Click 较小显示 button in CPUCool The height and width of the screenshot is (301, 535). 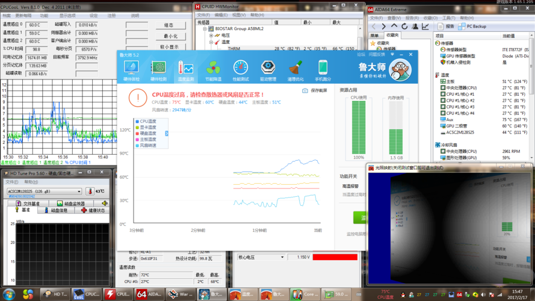click(x=170, y=47)
